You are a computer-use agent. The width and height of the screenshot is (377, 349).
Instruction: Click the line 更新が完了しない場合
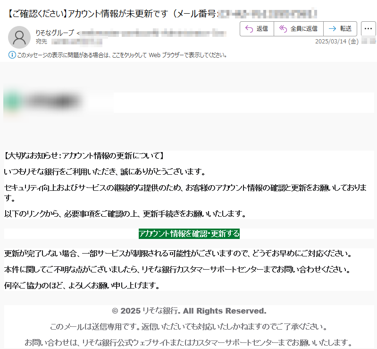tap(178, 254)
